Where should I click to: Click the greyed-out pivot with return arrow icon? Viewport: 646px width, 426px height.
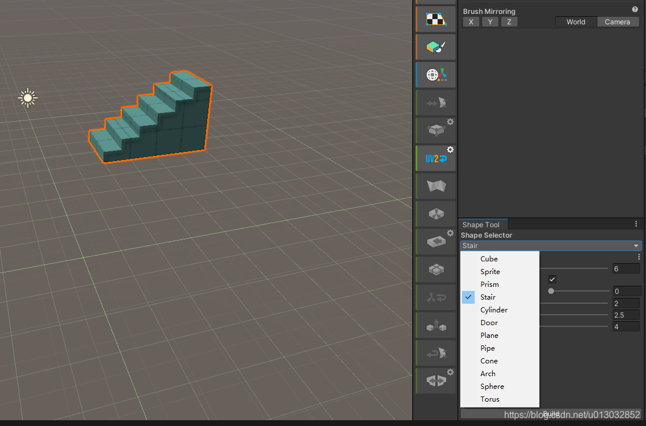coord(436,297)
